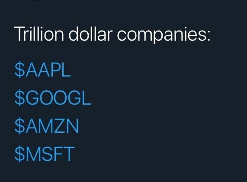Visit the $MSFT cashtag link
Screen dimensions: 247x182
pyautogui.click(x=45, y=153)
